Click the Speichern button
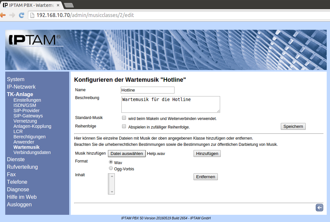Viewport: 330px width, 222px height. (x=293, y=127)
